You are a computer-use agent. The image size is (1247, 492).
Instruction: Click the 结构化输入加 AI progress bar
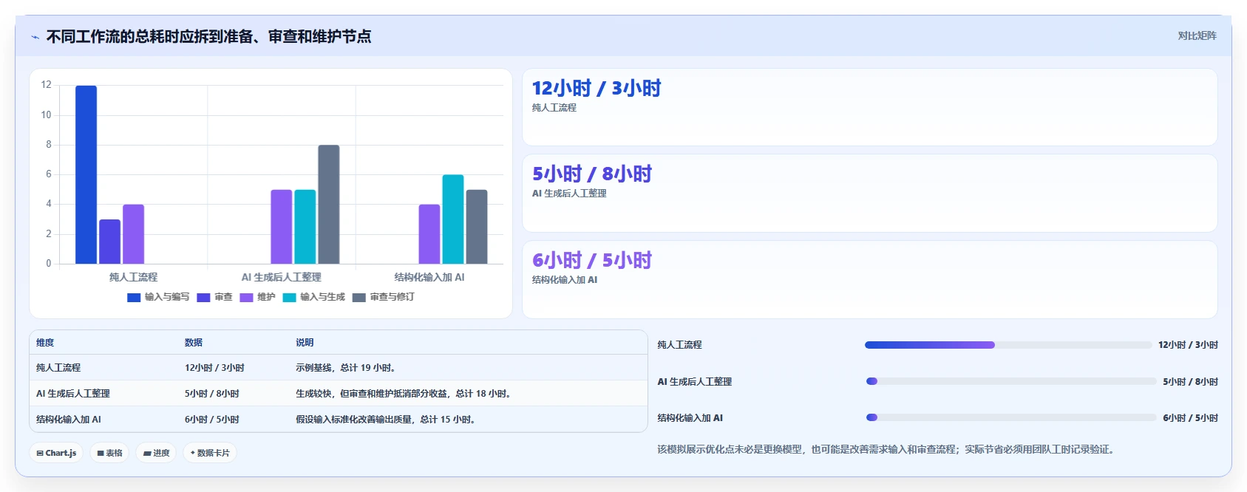click(1010, 418)
